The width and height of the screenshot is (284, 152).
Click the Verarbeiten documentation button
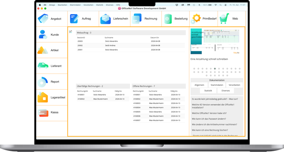click(x=234, y=85)
